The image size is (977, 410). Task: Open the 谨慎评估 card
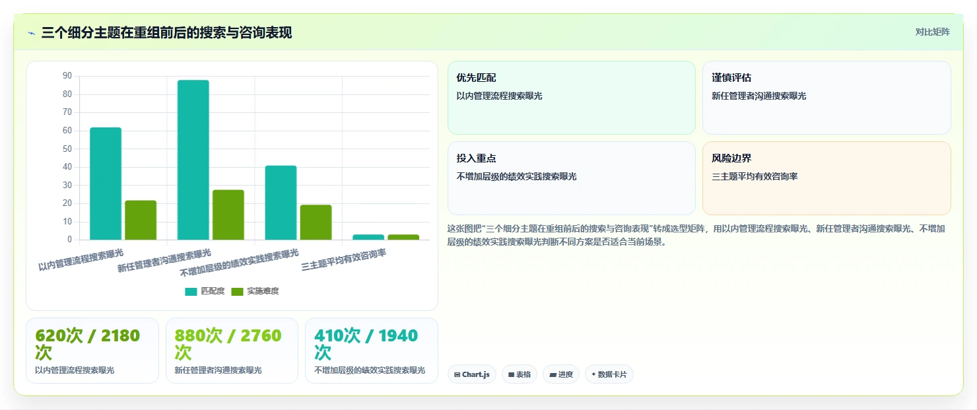coord(826,98)
